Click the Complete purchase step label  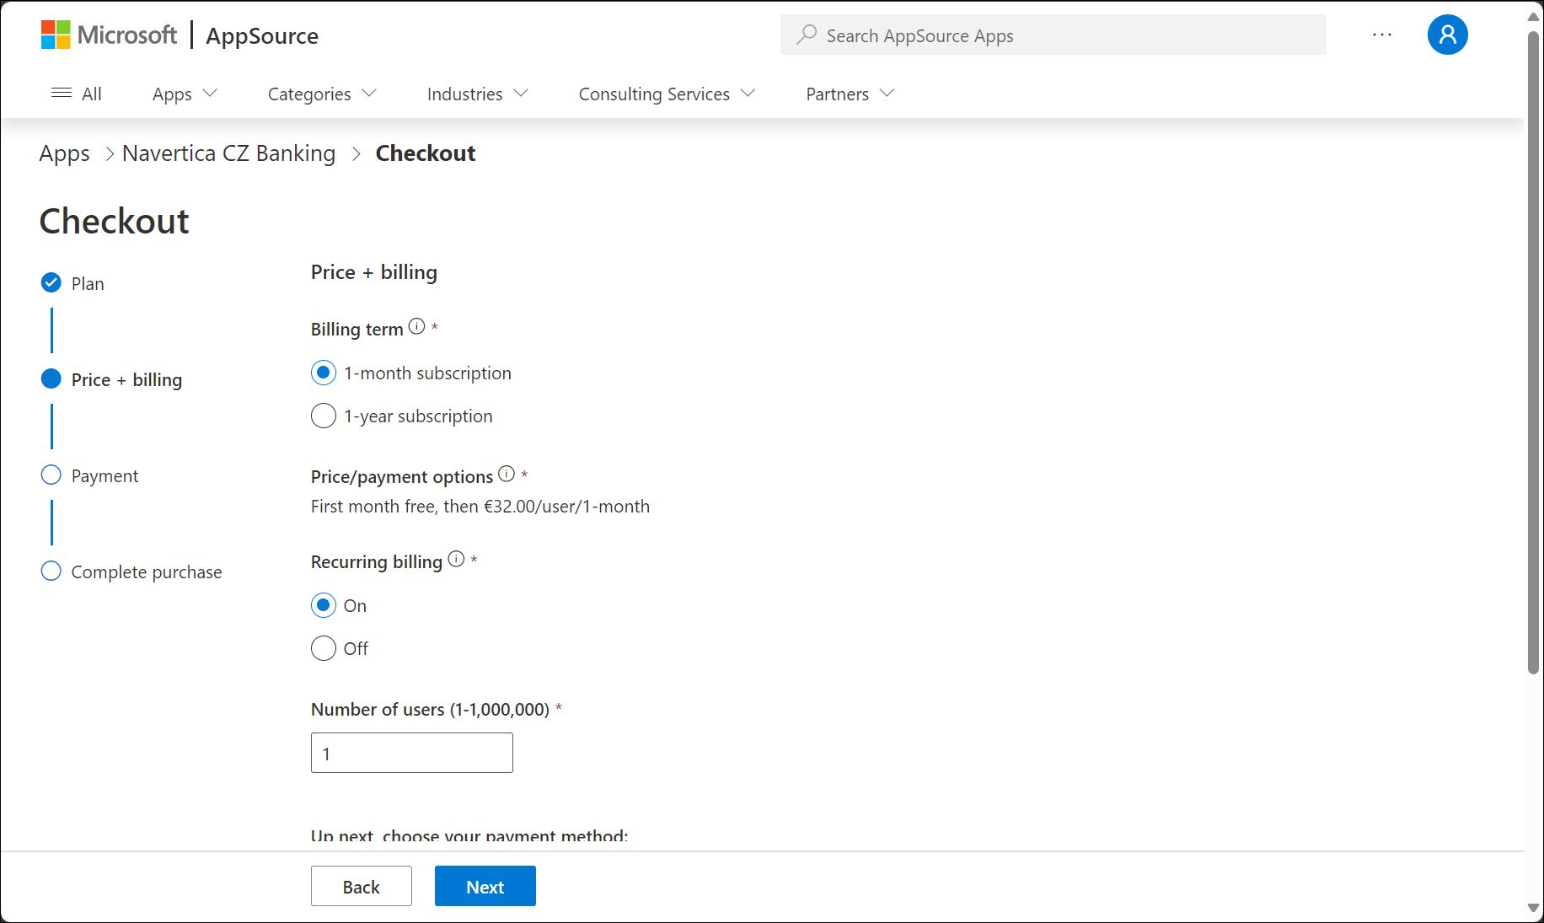tap(147, 572)
